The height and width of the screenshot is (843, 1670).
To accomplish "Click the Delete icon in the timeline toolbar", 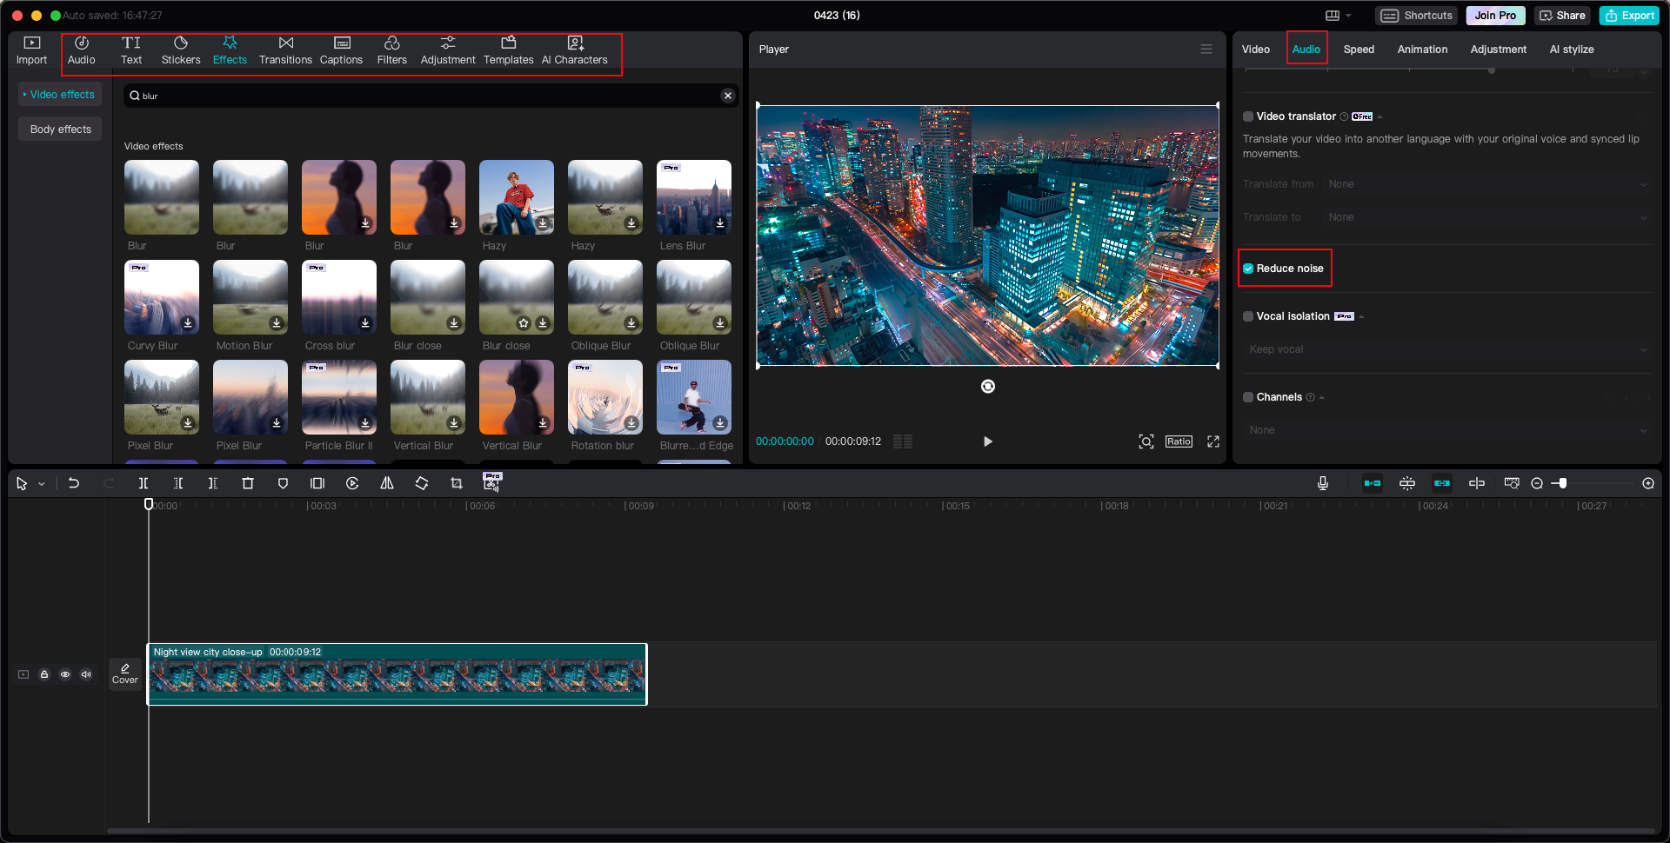I will (248, 483).
